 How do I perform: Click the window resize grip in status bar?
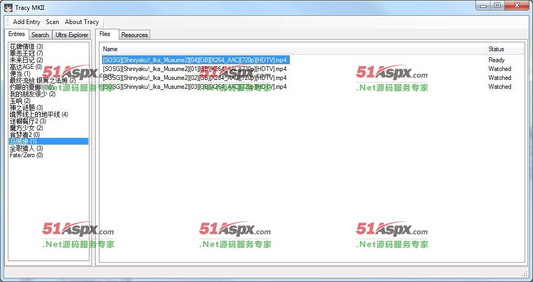pyautogui.click(x=525, y=273)
